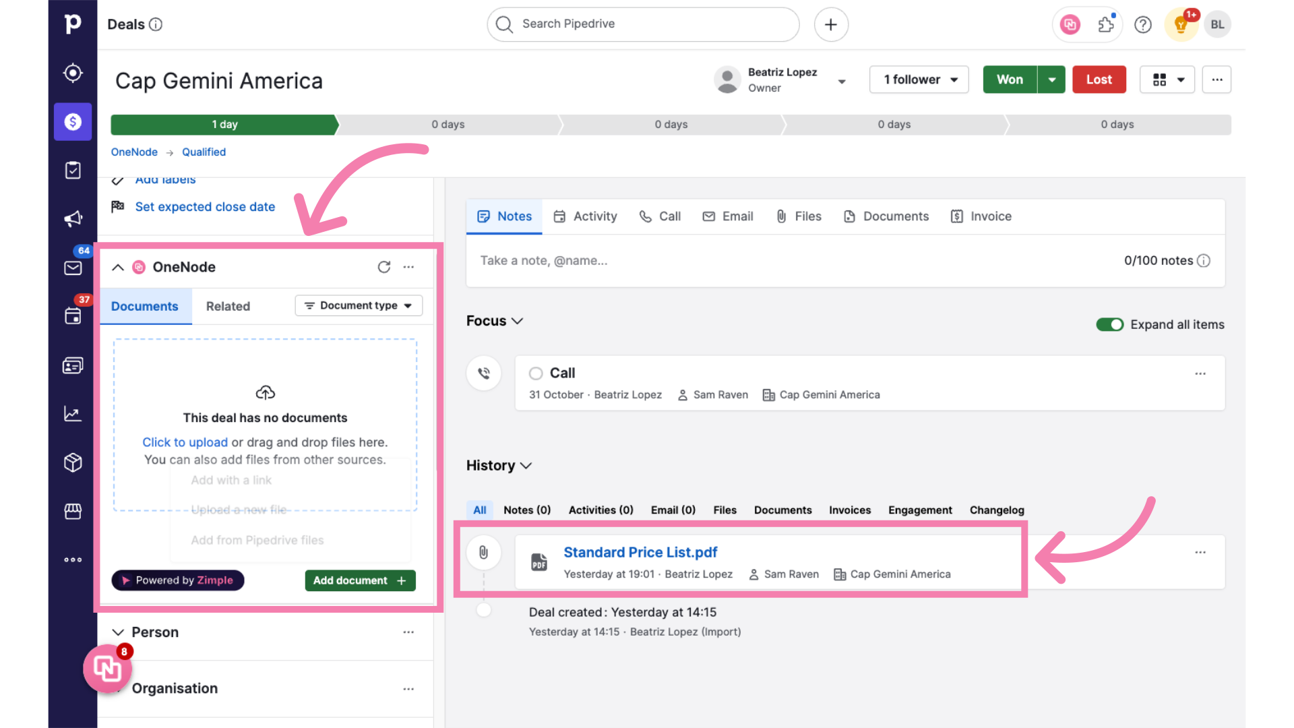Screen dimensions: 1294x728
Task: Click Click to upload link
Action: coord(185,442)
